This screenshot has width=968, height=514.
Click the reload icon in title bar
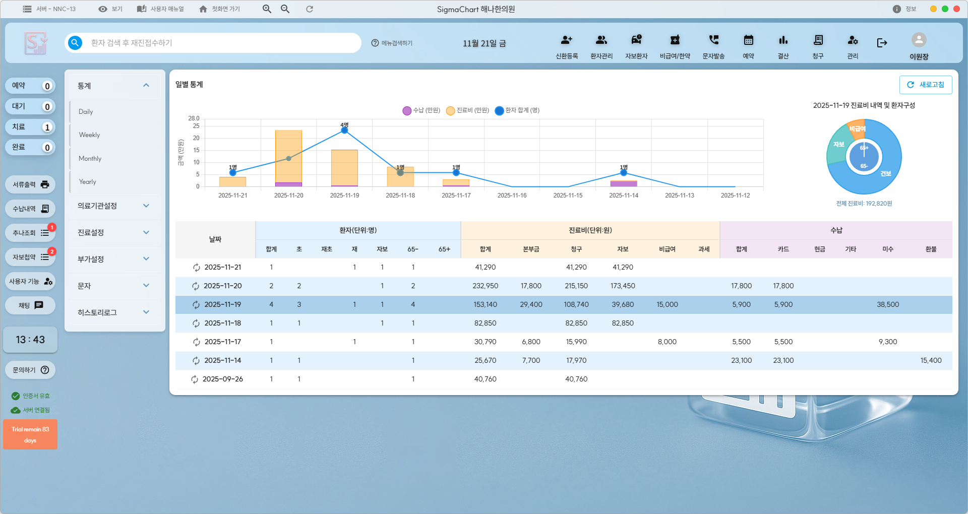[310, 9]
